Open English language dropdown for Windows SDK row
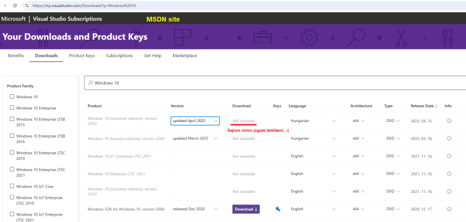This screenshot has width=466, height=222. 313,209
